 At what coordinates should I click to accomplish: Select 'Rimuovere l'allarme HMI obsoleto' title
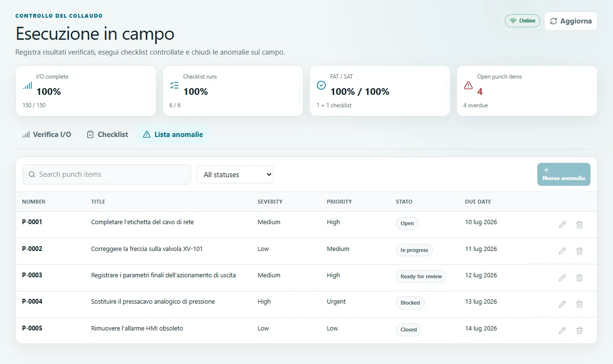coord(137,329)
